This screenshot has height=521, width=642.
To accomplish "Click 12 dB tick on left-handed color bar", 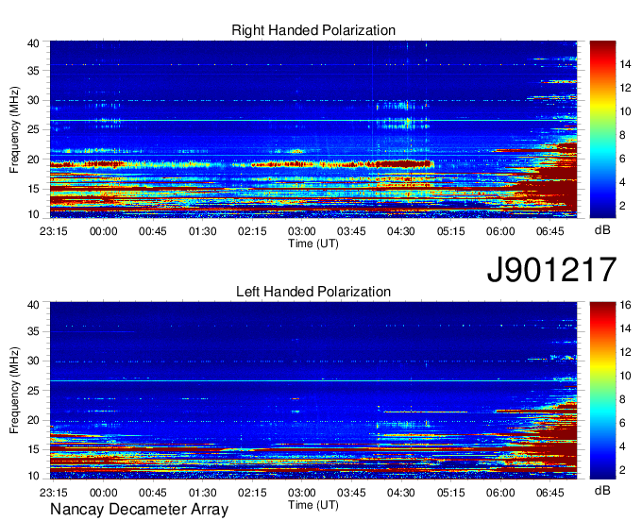I will (x=625, y=352).
